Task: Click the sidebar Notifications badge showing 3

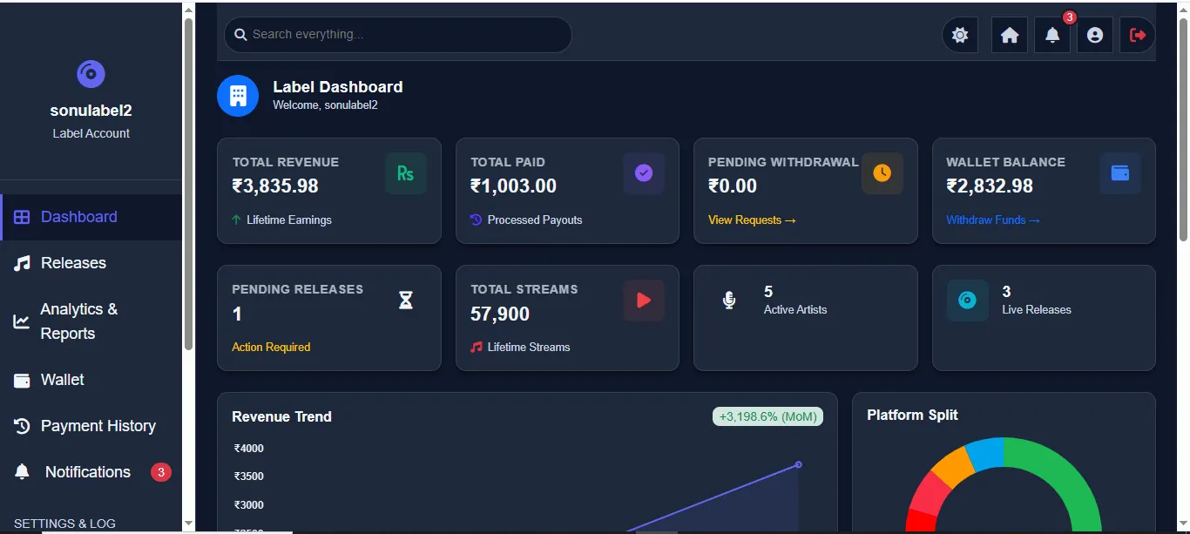Action: pos(160,472)
